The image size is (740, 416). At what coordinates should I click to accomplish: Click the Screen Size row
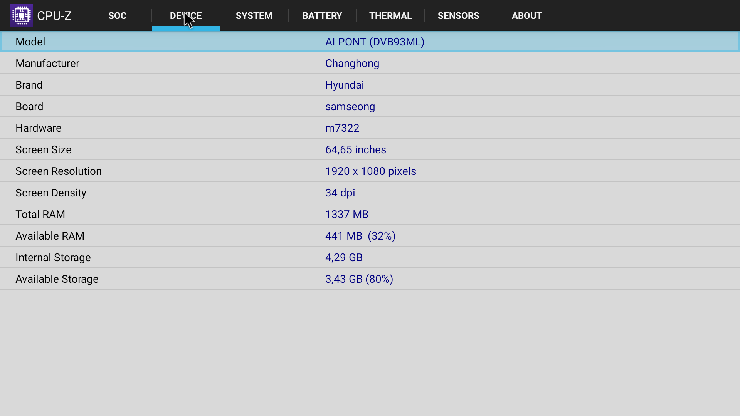(370, 149)
